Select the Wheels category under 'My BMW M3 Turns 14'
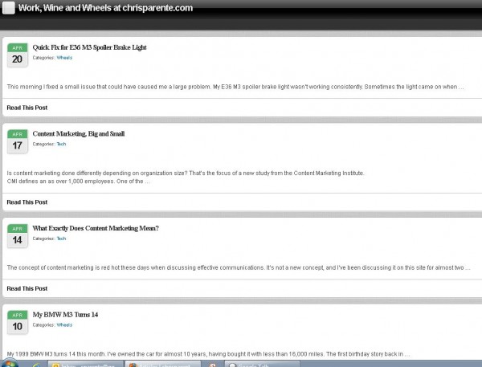The width and height of the screenshot is (482, 367). 64,324
